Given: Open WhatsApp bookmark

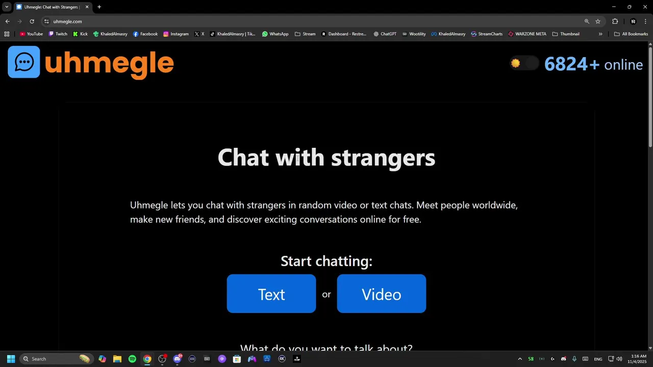Looking at the screenshot, I should point(275,34).
